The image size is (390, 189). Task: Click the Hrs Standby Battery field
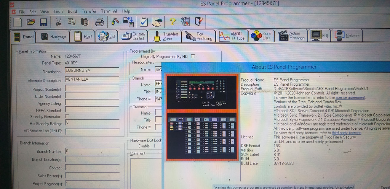(92, 123)
